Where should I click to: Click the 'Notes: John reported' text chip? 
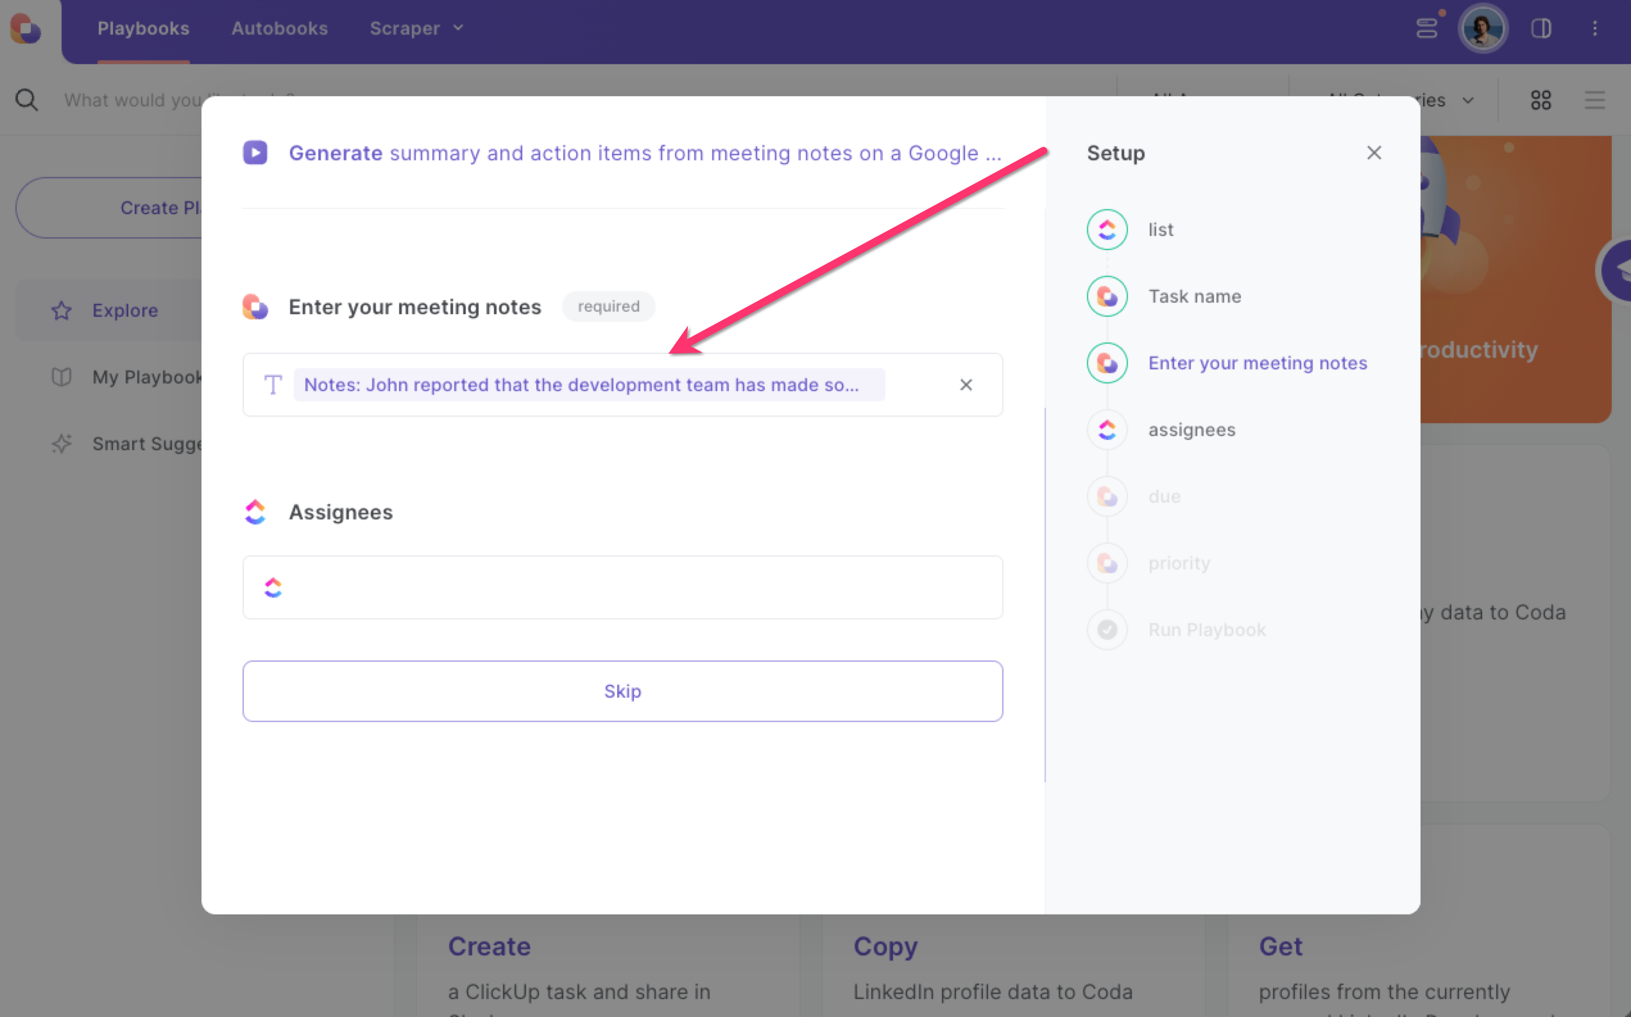pyautogui.click(x=589, y=385)
